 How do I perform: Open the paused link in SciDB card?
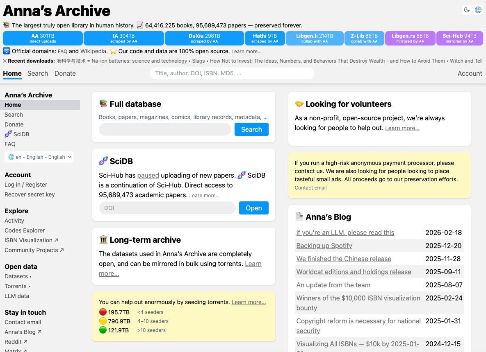point(148,175)
